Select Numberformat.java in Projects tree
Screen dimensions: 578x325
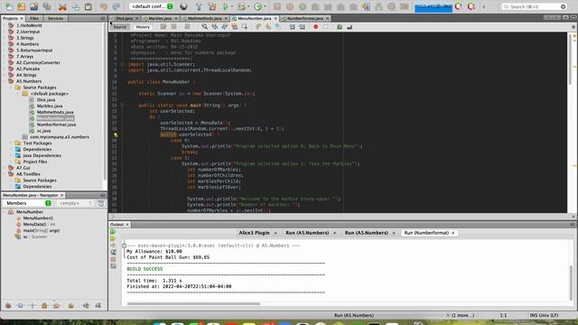[x=56, y=125]
